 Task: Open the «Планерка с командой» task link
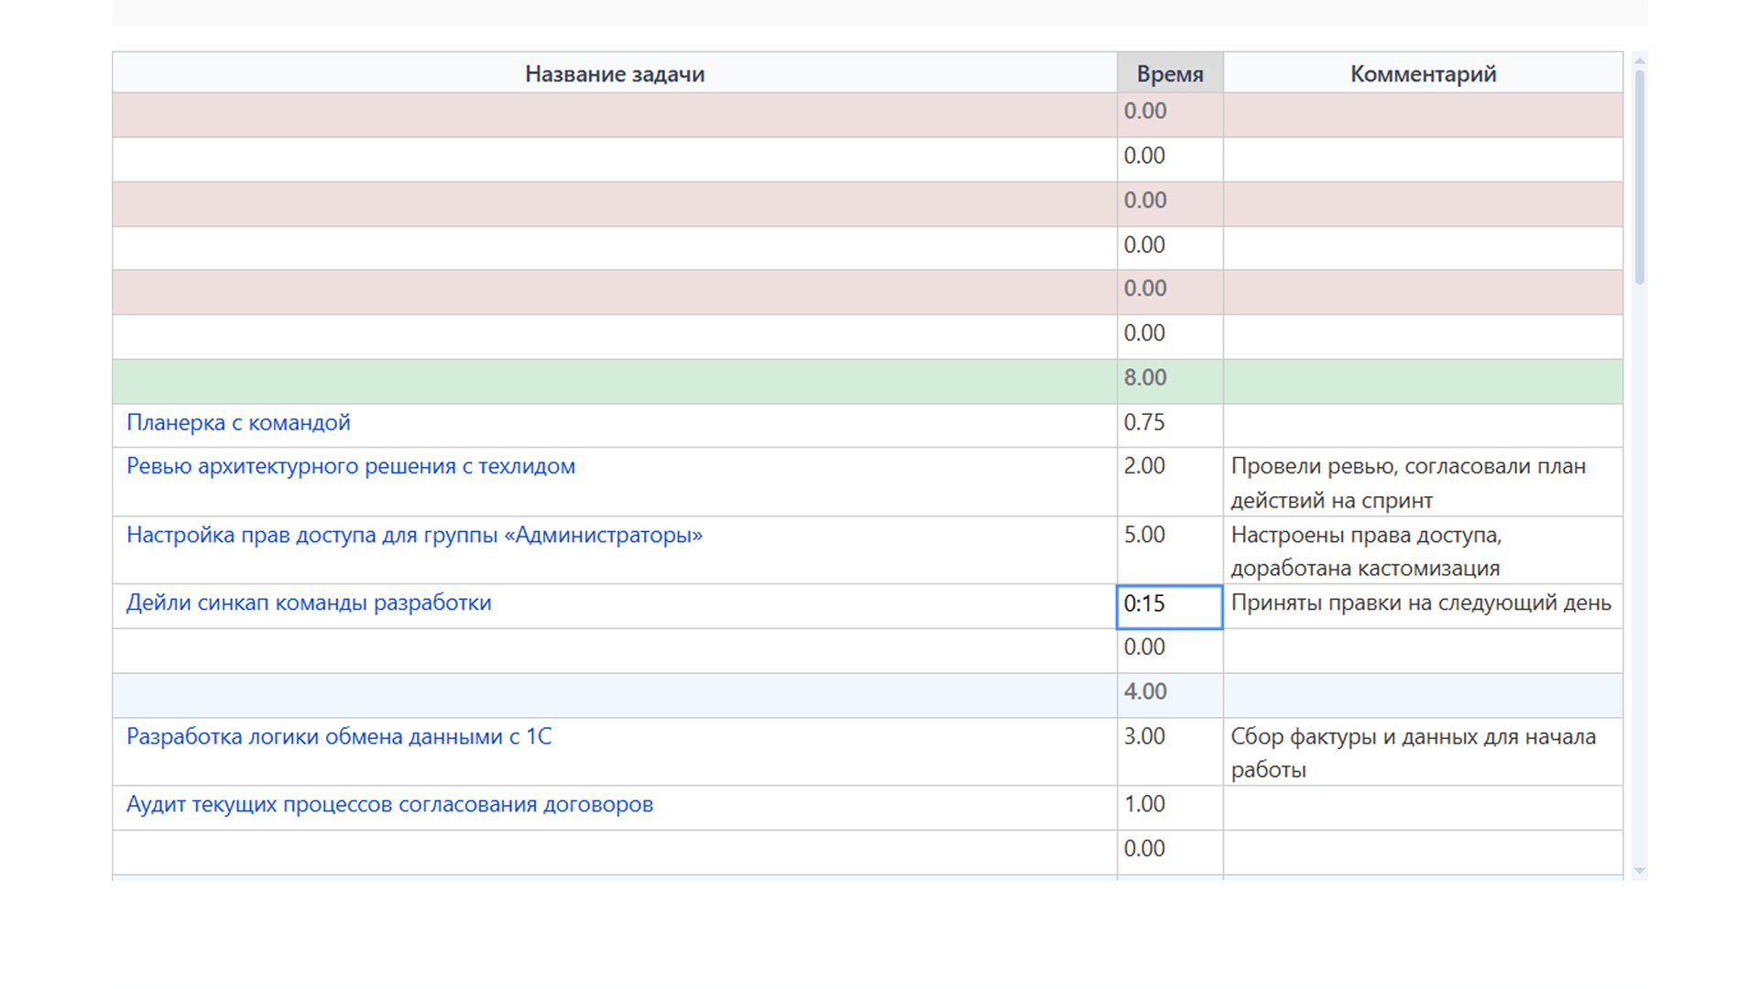pyautogui.click(x=238, y=423)
